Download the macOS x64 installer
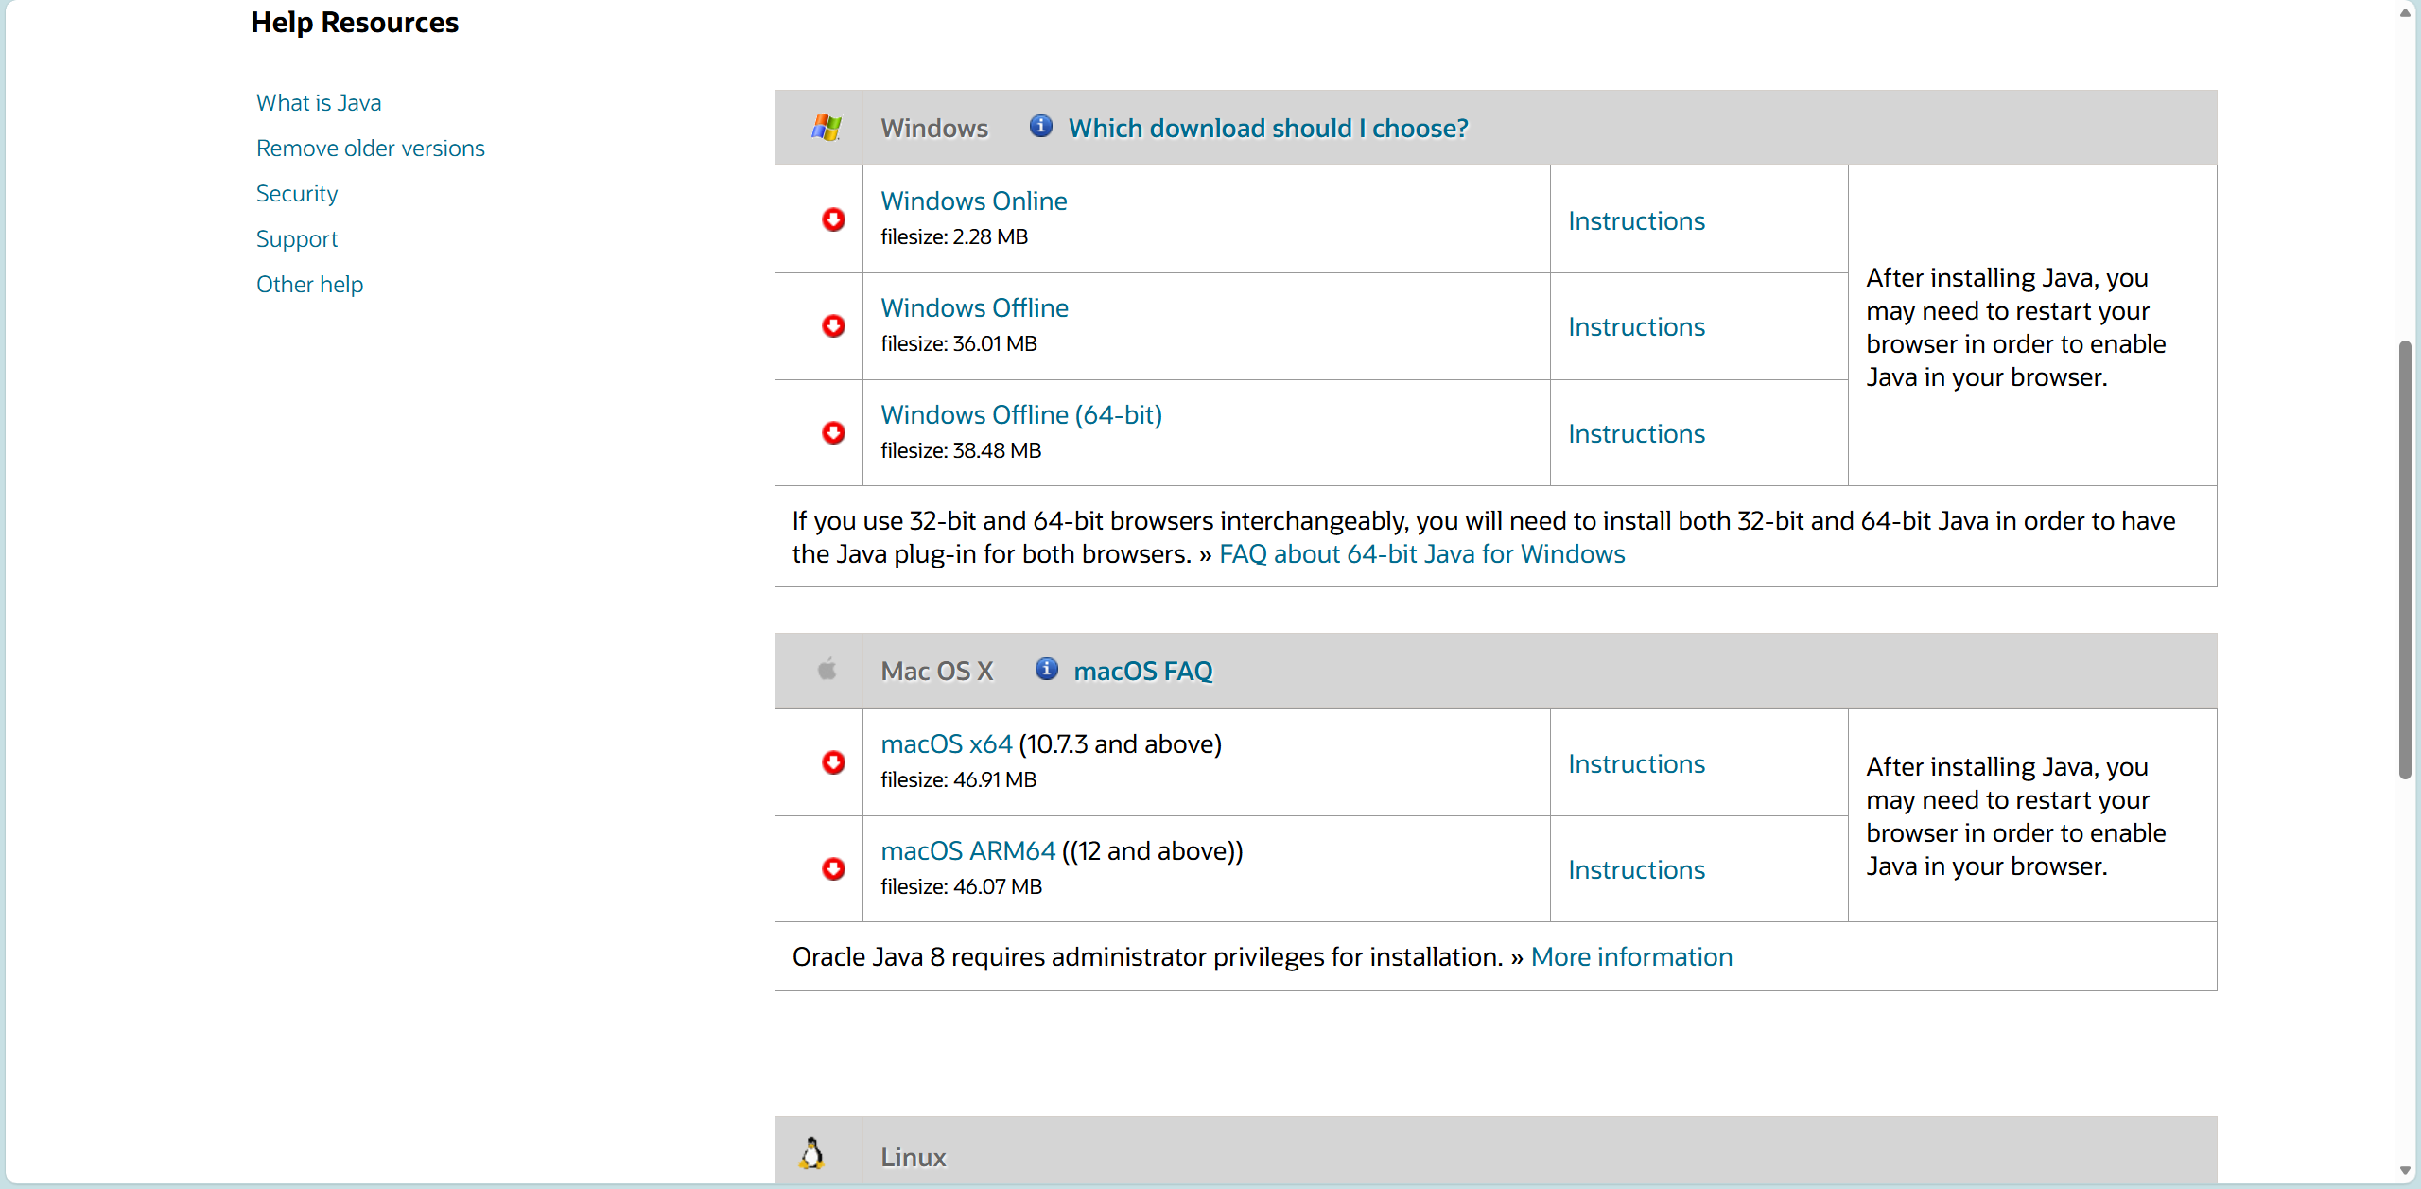 pos(947,744)
